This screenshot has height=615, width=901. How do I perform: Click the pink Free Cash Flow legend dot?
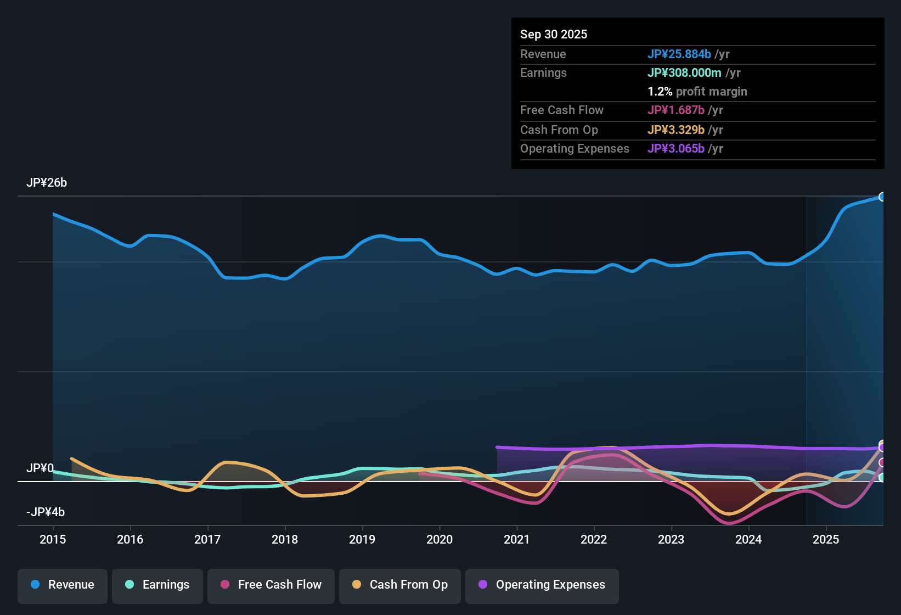tap(224, 585)
